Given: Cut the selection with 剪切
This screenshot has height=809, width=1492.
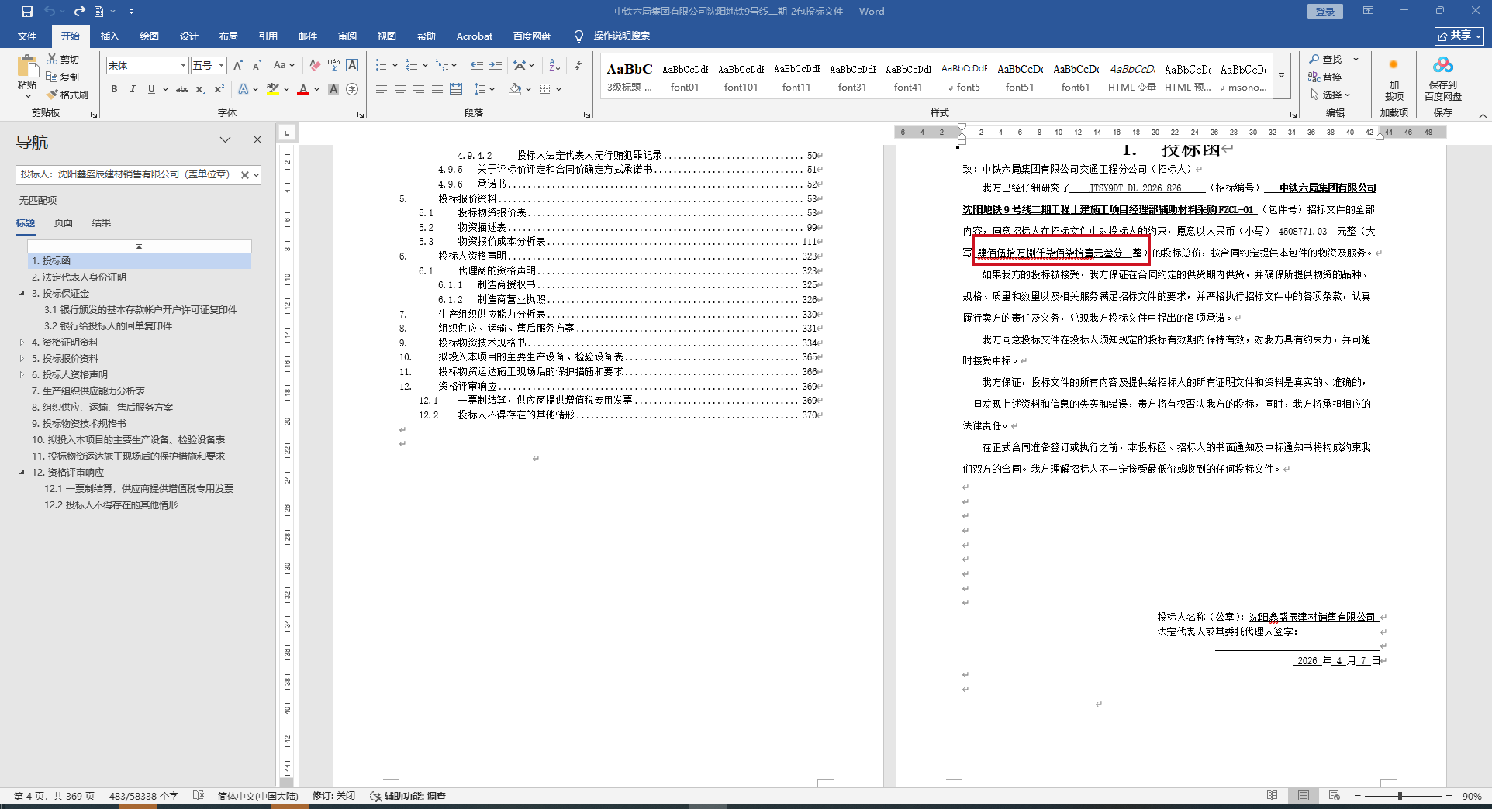Looking at the screenshot, I should tap(63, 59).
